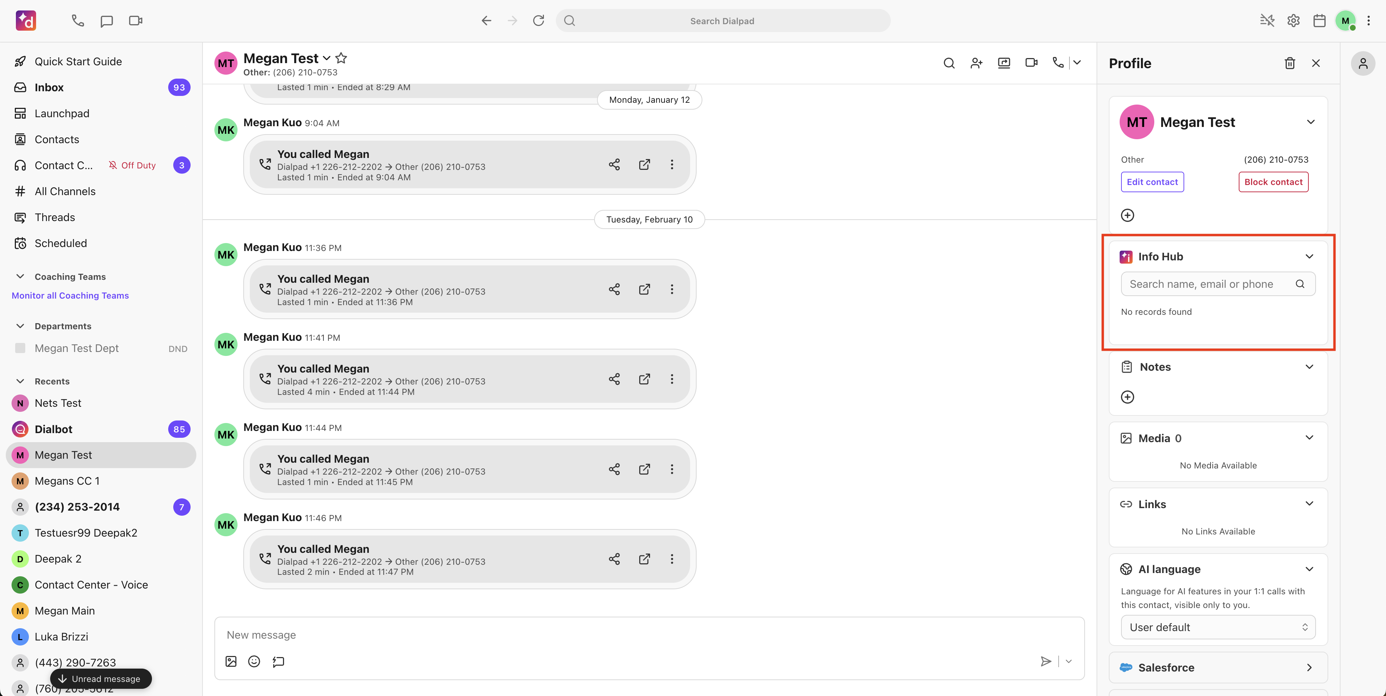The image size is (1386, 696).
Task: Add a field below Edit contact
Action: [x=1127, y=216]
